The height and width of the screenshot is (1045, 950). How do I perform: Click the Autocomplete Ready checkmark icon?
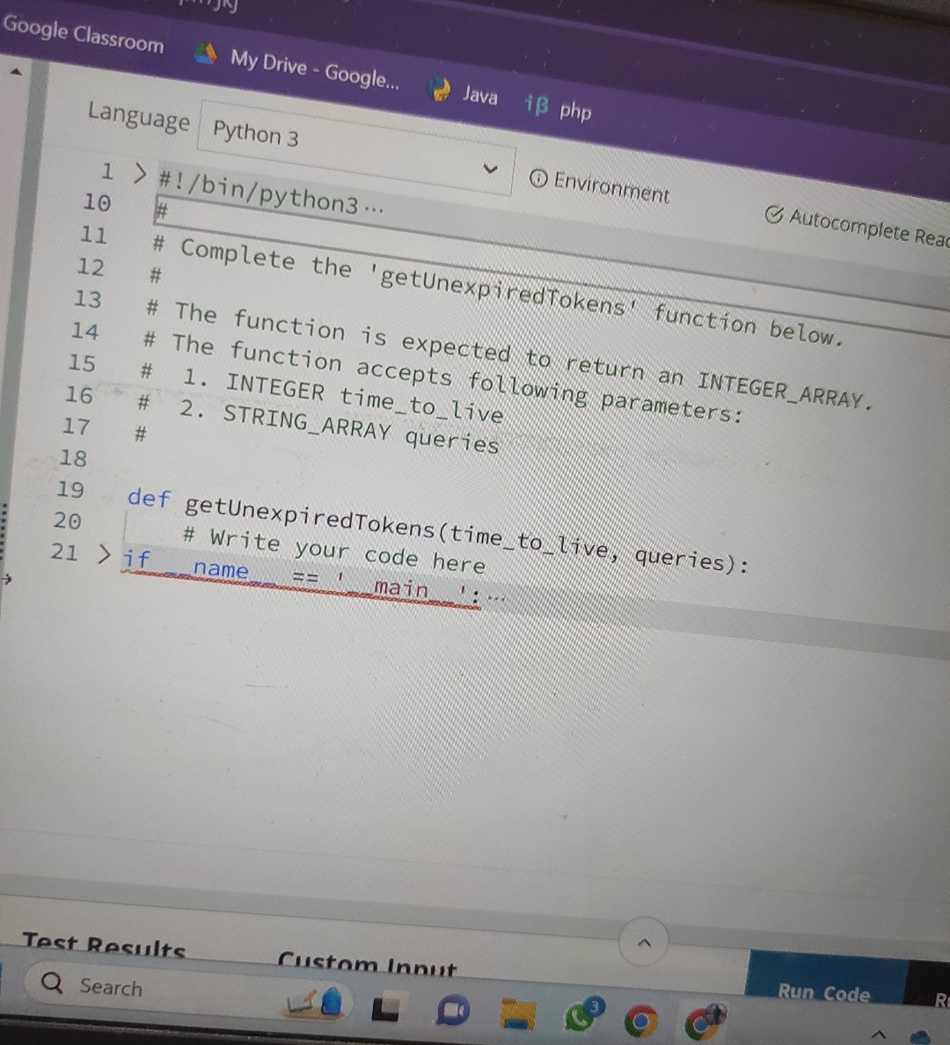pos(772,216)
